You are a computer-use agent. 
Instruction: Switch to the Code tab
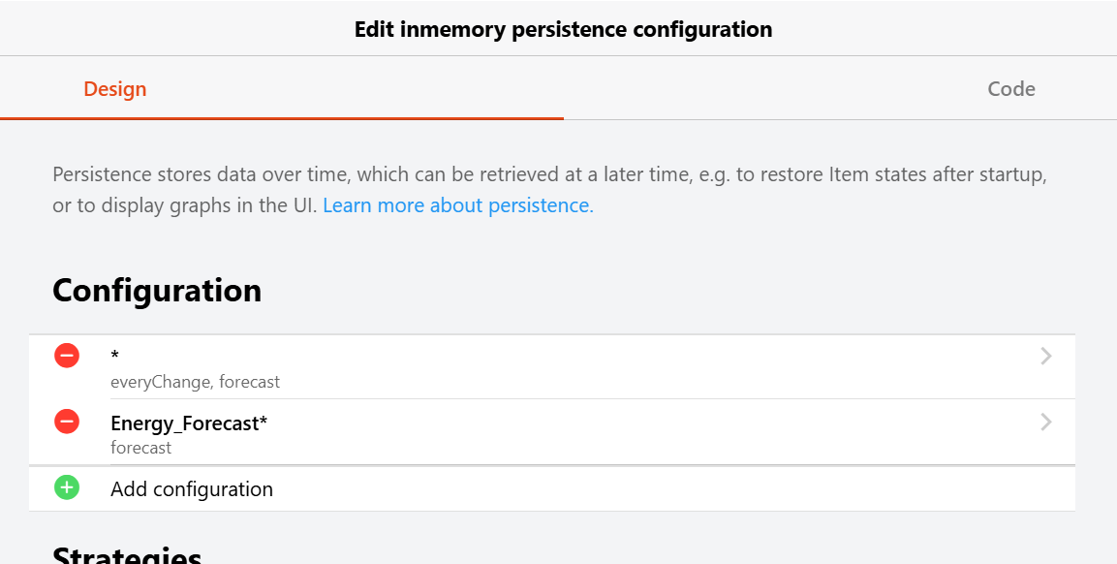coord(1010,89)
